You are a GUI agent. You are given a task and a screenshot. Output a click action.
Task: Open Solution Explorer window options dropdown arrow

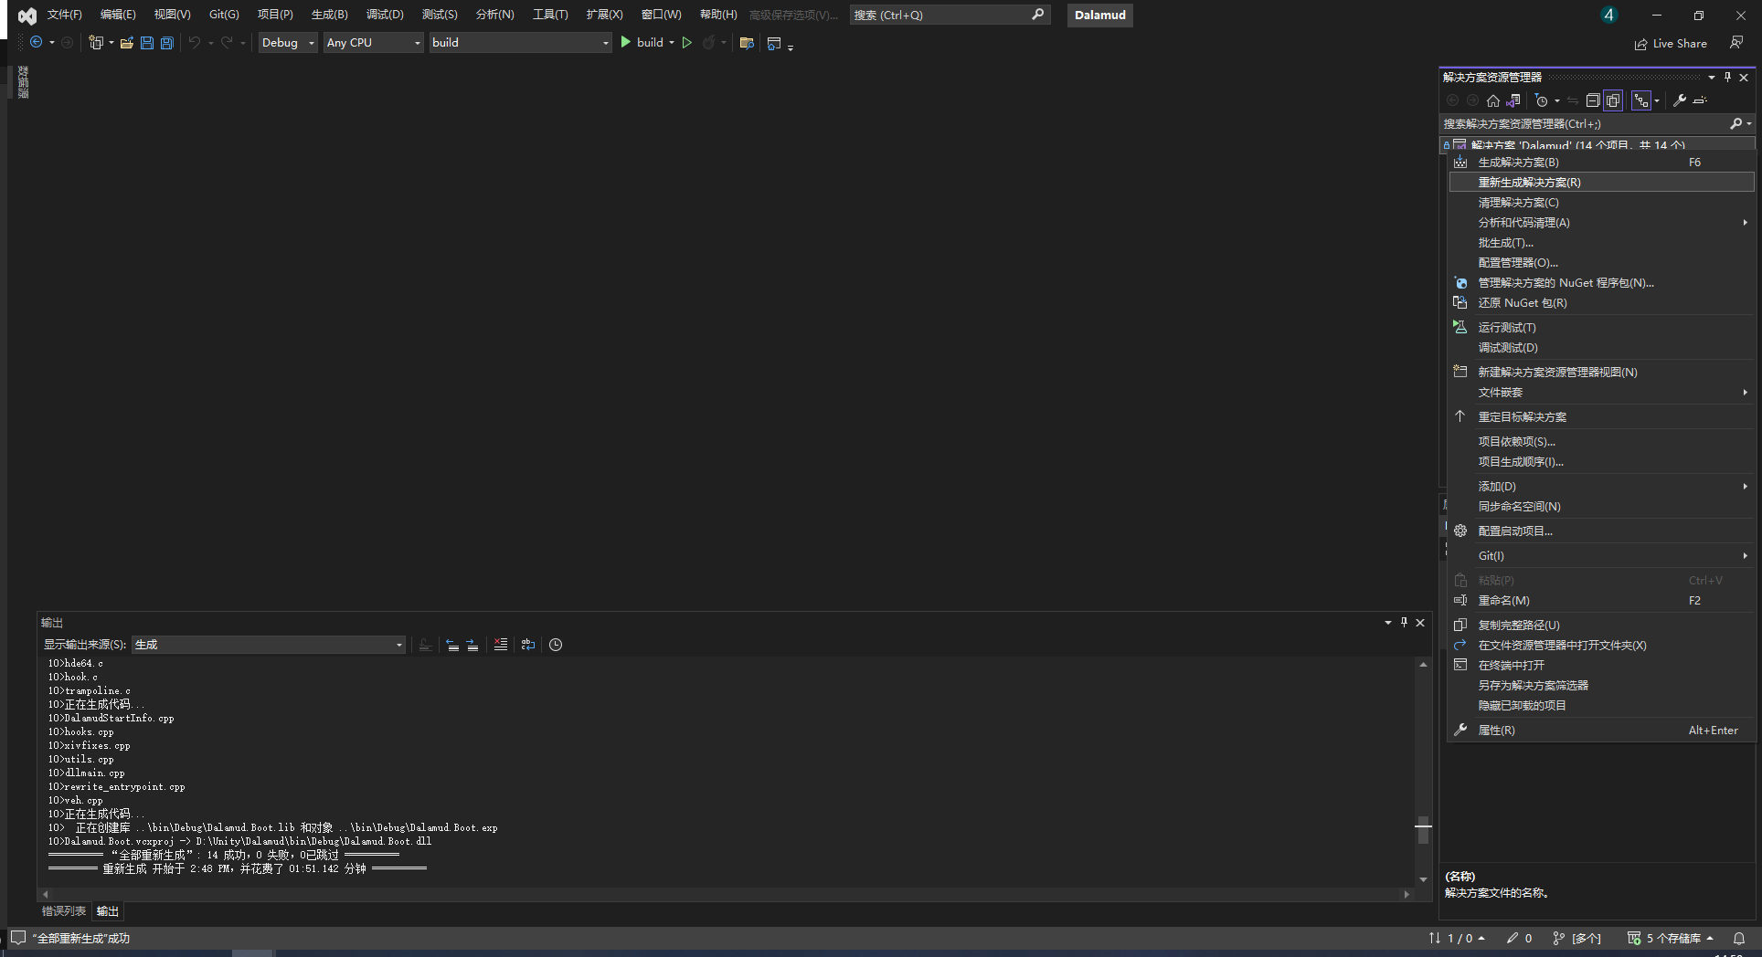coord(1711,77)
